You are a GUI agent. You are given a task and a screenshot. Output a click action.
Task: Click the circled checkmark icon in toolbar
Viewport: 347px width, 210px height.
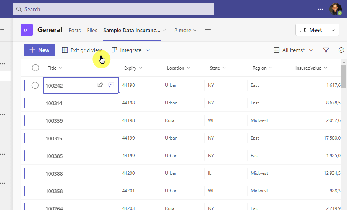click(x=341, y=50)
